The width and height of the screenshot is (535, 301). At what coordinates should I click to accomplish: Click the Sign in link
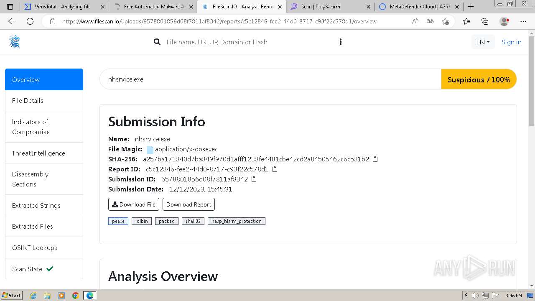(511, 42)
